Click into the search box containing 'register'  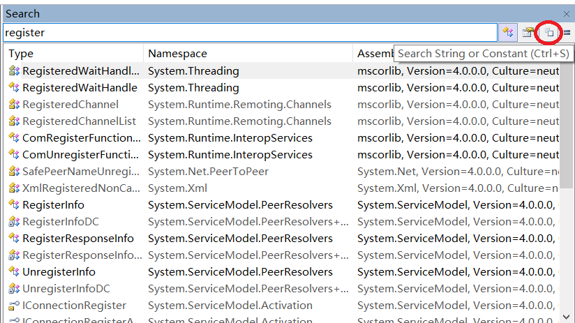(250, 32)
